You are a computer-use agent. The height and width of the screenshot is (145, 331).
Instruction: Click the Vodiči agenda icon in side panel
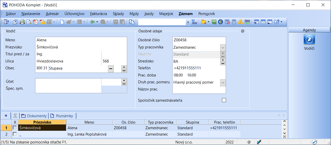(x=309, y=40)
